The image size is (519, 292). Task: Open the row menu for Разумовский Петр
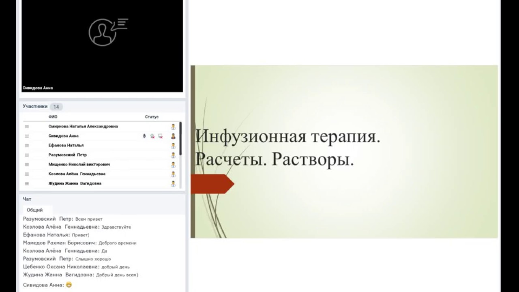27,155
